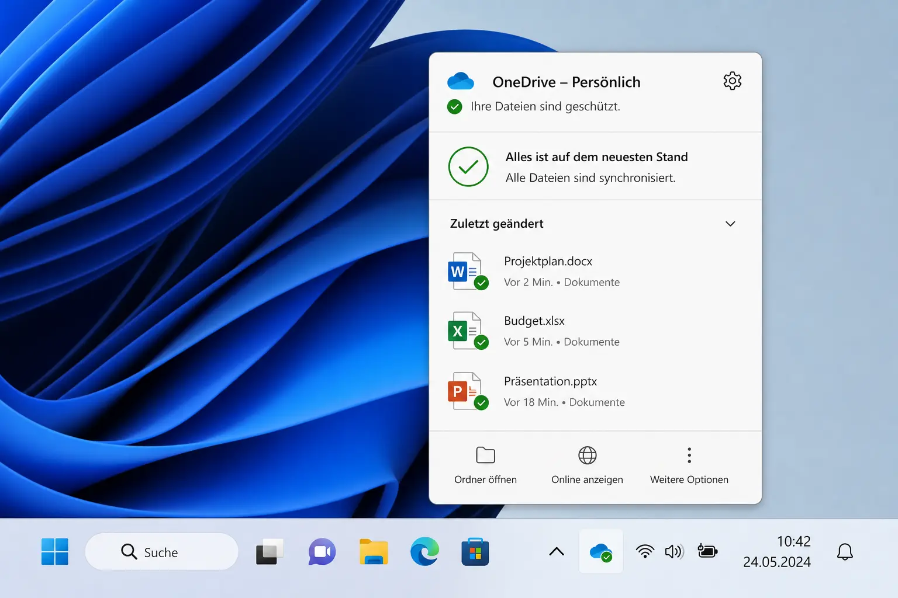Click file name 'Präsentation.pptx'
Image resolution: width=898 pixels, height=598 pixels.
coord(550,381)
